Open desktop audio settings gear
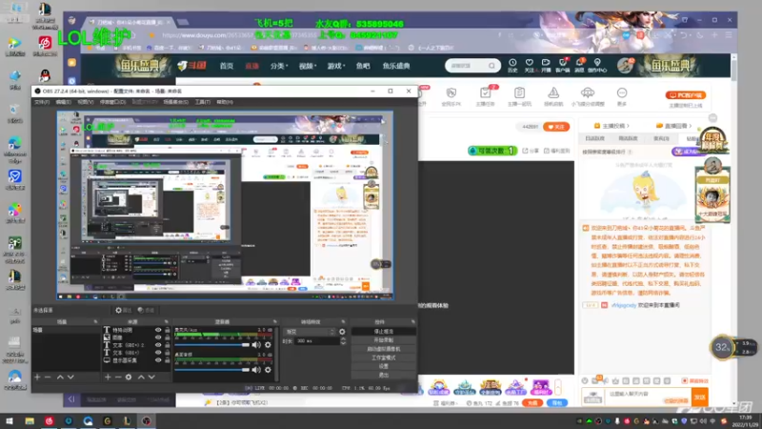Screen dimensions: 762x429 tap(268, 370)
